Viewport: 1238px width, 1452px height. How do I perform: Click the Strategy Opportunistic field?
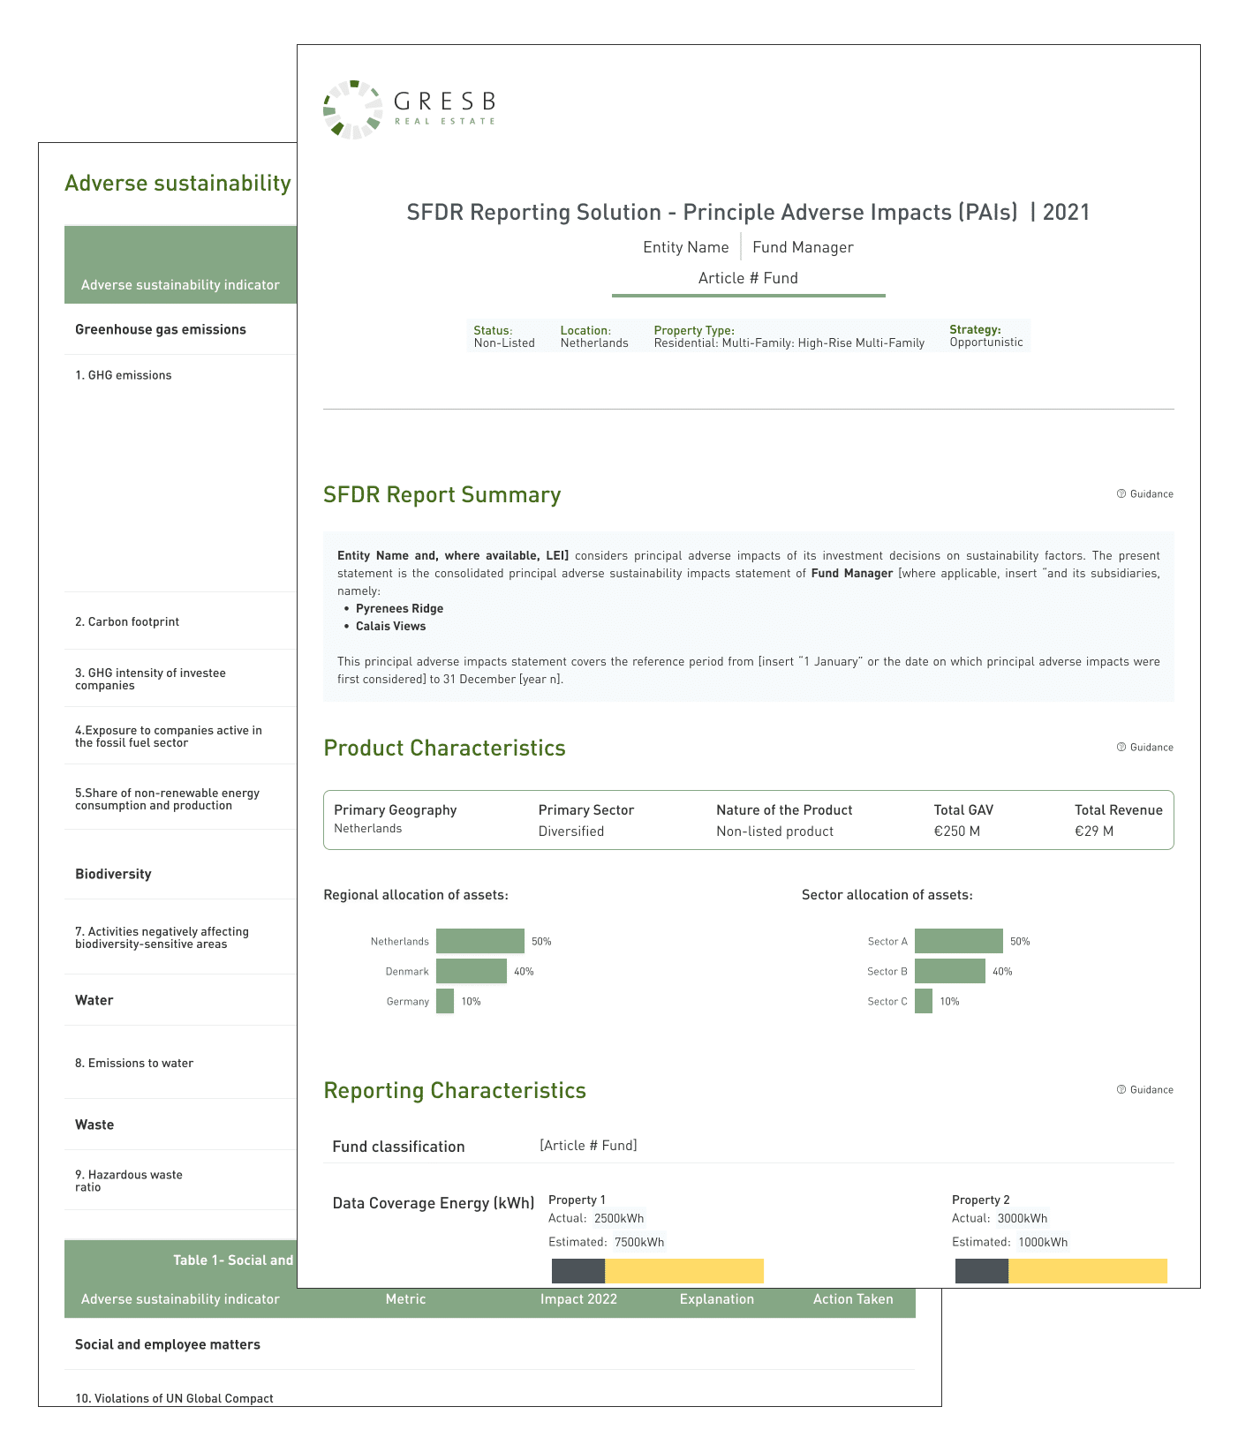pyautogui.click(x=986, y=335)
